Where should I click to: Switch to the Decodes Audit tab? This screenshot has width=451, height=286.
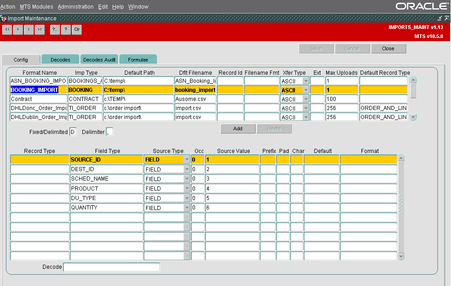coord(99,60)
